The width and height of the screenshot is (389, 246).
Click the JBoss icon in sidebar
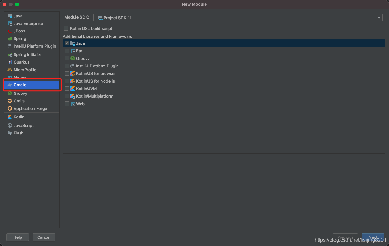(10, 31)
